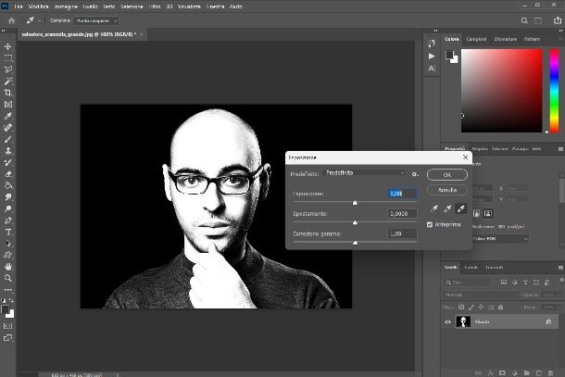Select the Zoom tool in left toolbar

8,278
